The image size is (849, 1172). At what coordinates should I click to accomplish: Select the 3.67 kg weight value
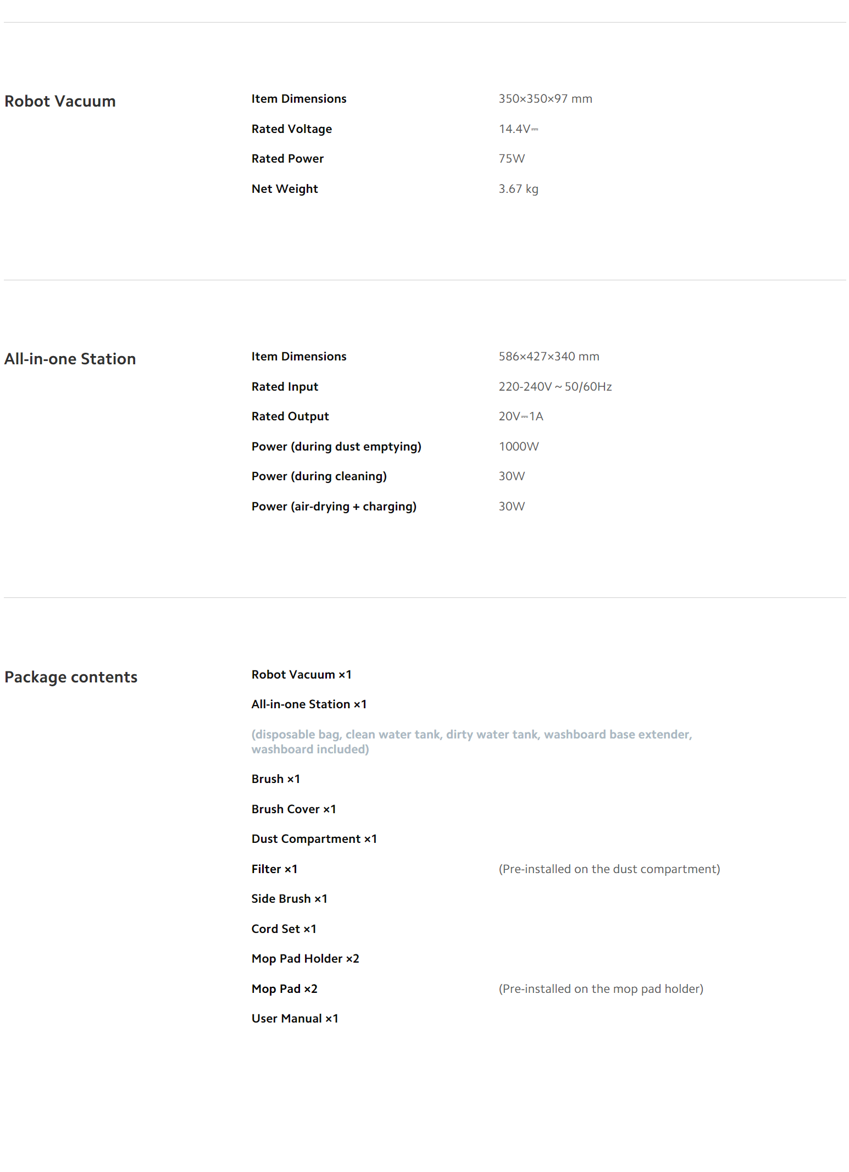pos(518,188)
